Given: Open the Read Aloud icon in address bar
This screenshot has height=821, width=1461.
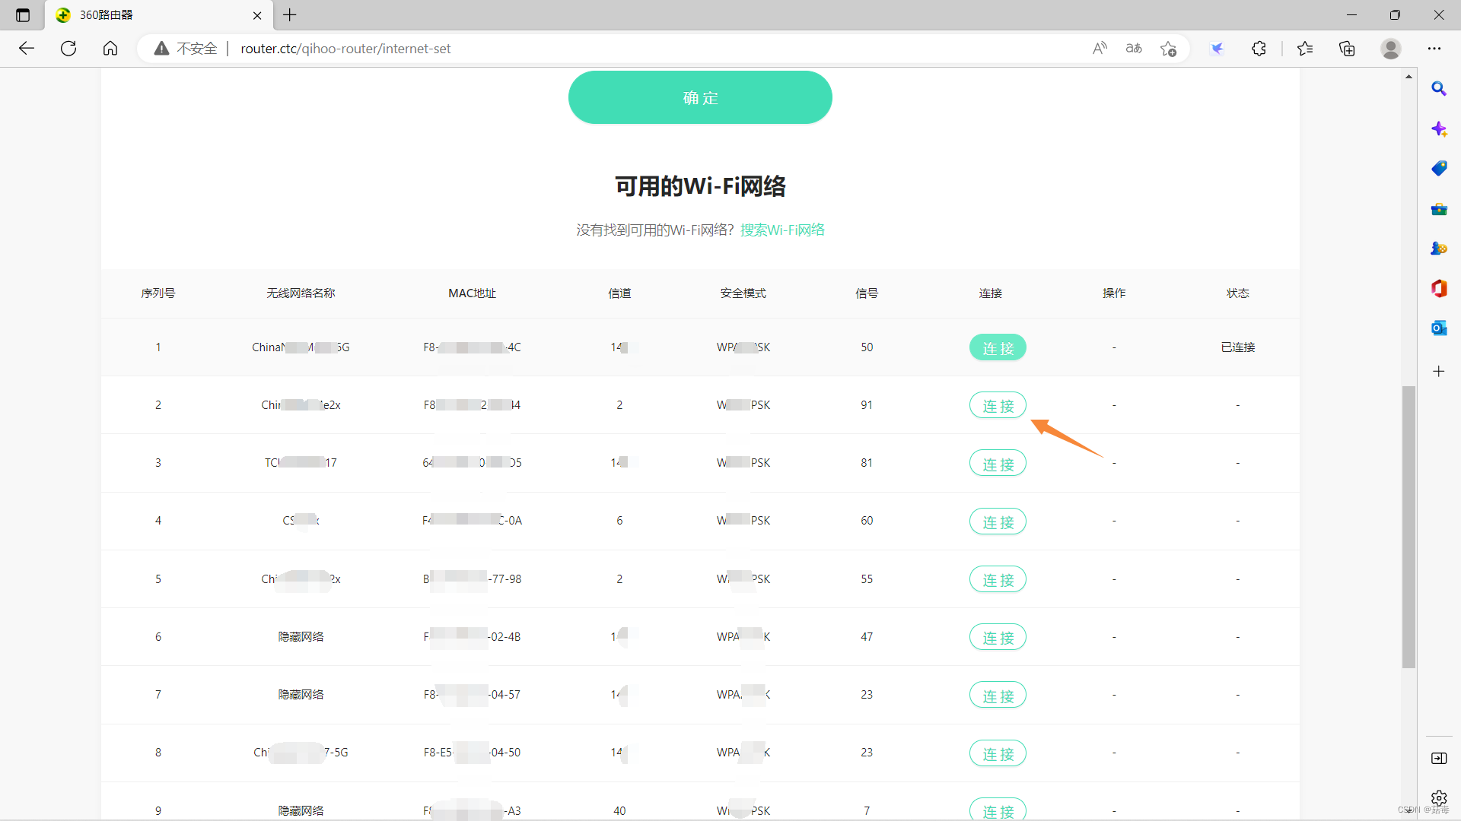Looking at the screenshot, I should pyautogui.click(x=1100, y=49).
